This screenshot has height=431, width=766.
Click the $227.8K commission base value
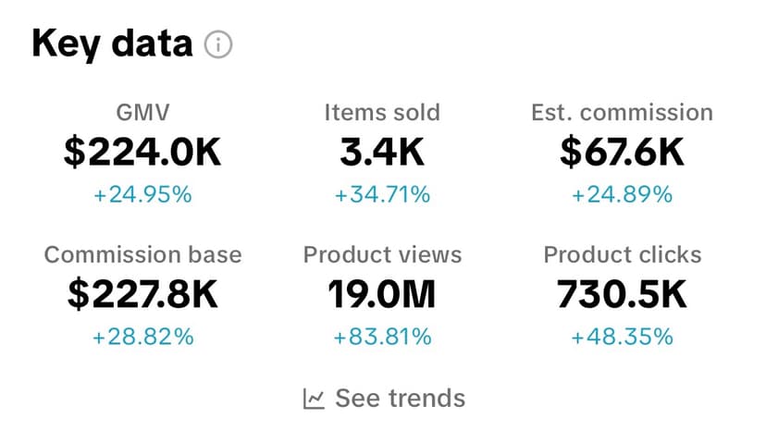[142, 294]
